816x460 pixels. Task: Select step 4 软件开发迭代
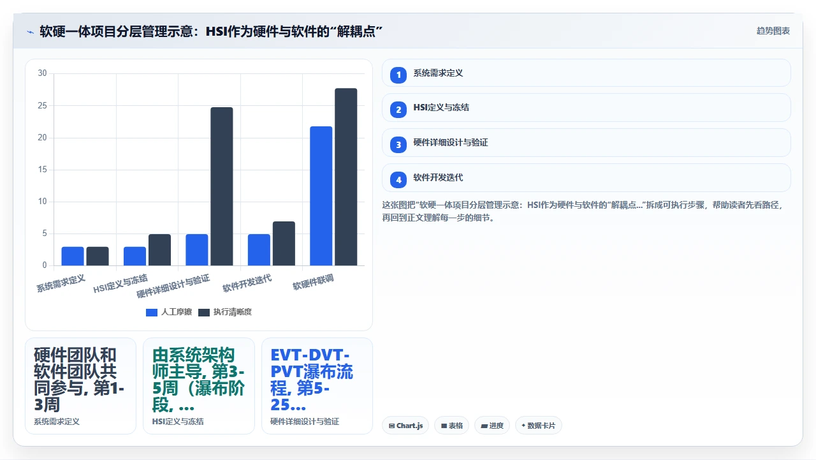(x=586, y=178)
